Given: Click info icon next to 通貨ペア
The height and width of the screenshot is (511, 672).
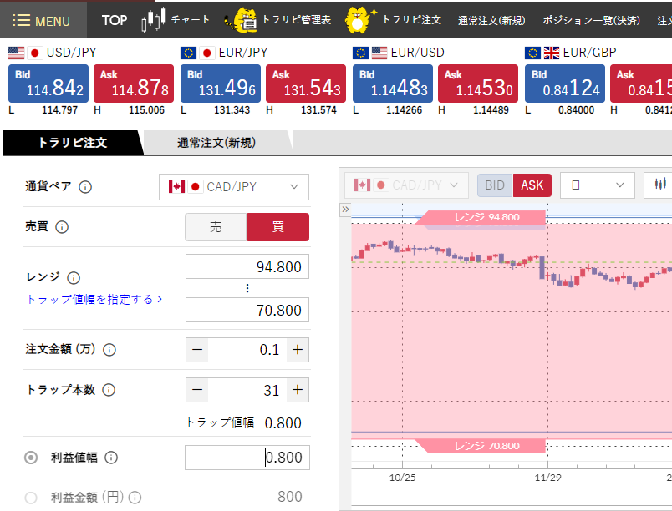Looking at the screenshot, I should [x=84, y=187].
